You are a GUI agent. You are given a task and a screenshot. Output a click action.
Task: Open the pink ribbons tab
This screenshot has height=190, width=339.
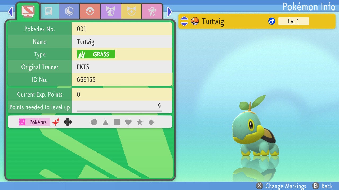click(152, 11)
